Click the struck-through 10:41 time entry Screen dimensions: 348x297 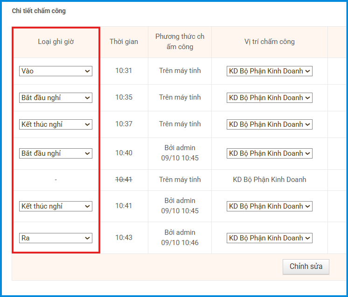pos(124,179)
